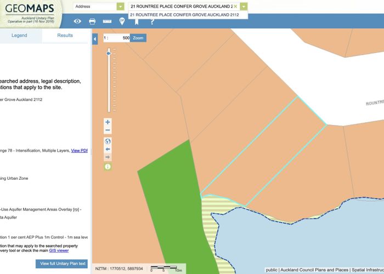Switch to the Legend tab
Screen dimensions: 384x274
pyautogui.click(x=19, y=35)
